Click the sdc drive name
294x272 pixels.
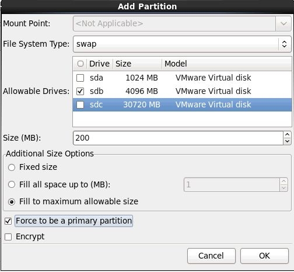96,104
